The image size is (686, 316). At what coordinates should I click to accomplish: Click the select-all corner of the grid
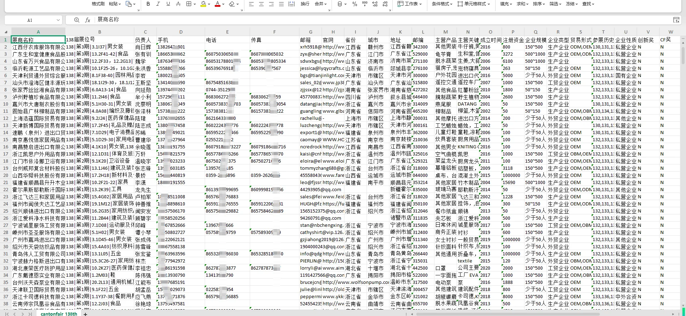(x=6, y=32)
